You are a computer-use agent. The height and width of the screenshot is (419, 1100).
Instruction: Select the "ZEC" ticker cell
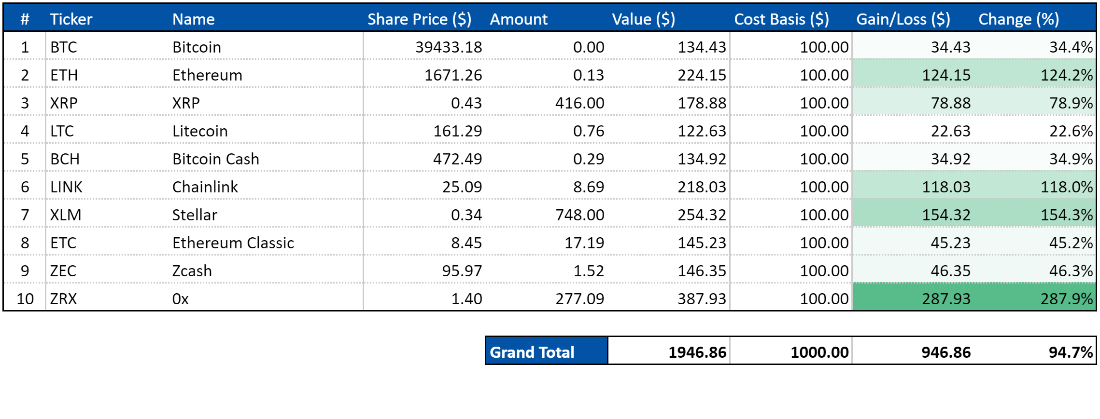[x=63, y=271]
